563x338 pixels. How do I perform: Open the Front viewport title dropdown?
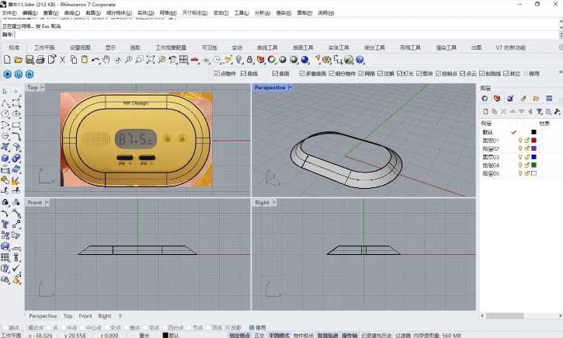(x=47, y=203)
